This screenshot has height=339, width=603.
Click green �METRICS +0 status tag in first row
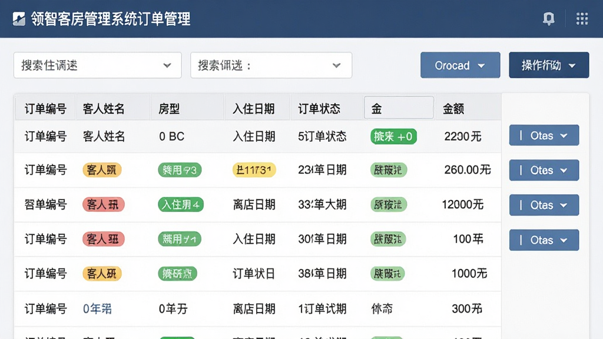tap(393, 137)
